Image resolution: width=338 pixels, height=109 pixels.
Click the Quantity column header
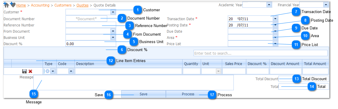(x=191, y=64)
